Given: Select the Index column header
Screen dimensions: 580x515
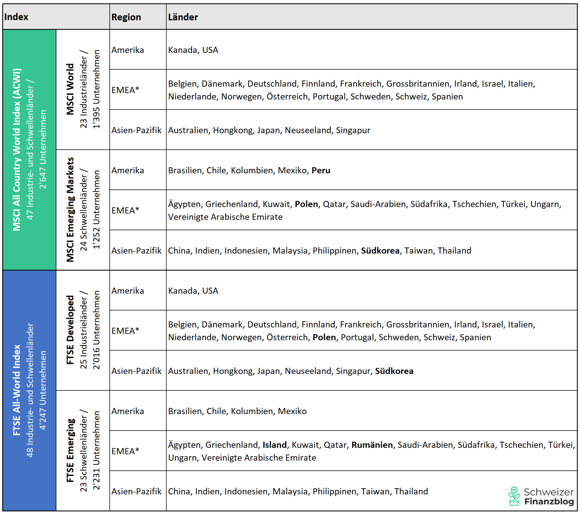Looking at the screenshot, I should 16,17.
